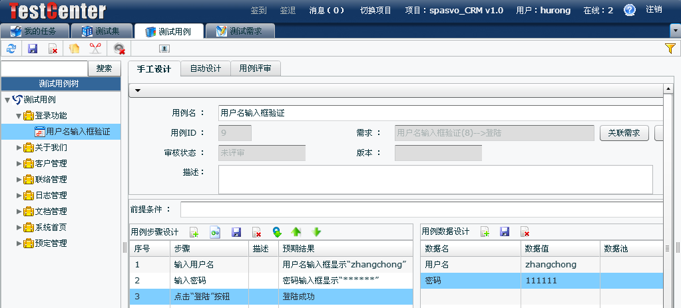This screenshot has width=681, height=308.
Task: Collapse the 登录功能 tree node
Action: click(19, 116)
